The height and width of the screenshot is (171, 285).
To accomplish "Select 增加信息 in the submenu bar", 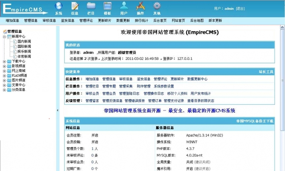I will [x=12, y=20].
